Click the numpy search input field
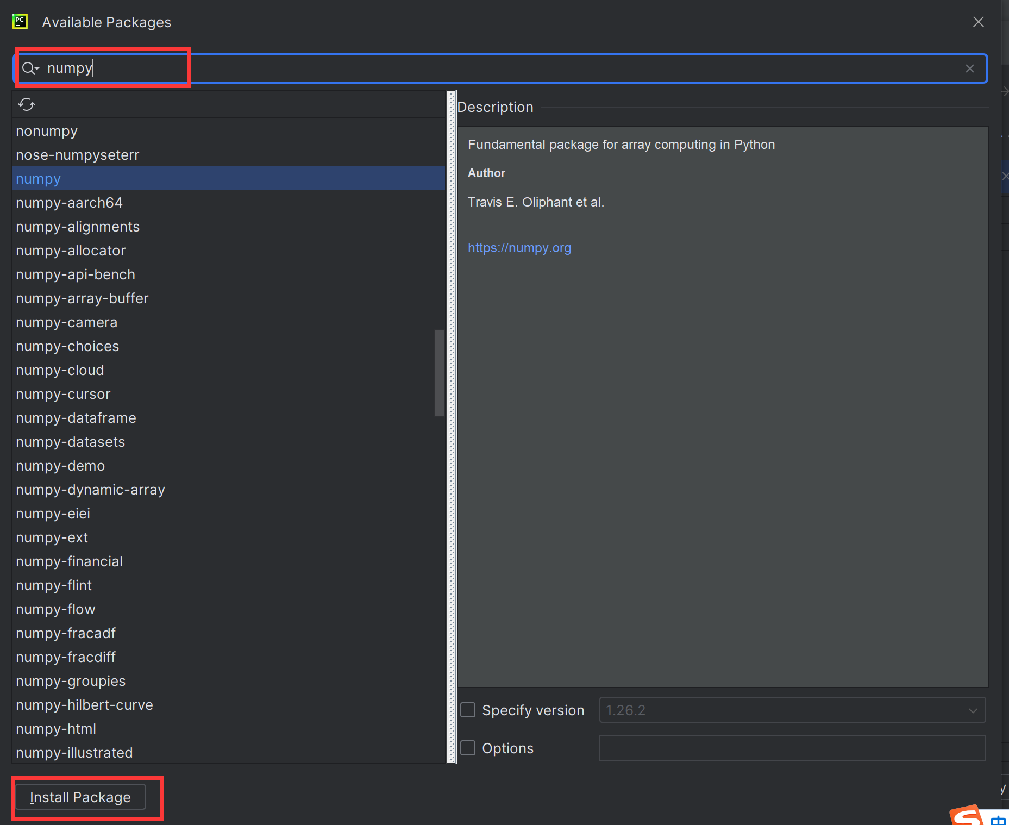Screen dimensions: 1009x825 tap(500, 68)
